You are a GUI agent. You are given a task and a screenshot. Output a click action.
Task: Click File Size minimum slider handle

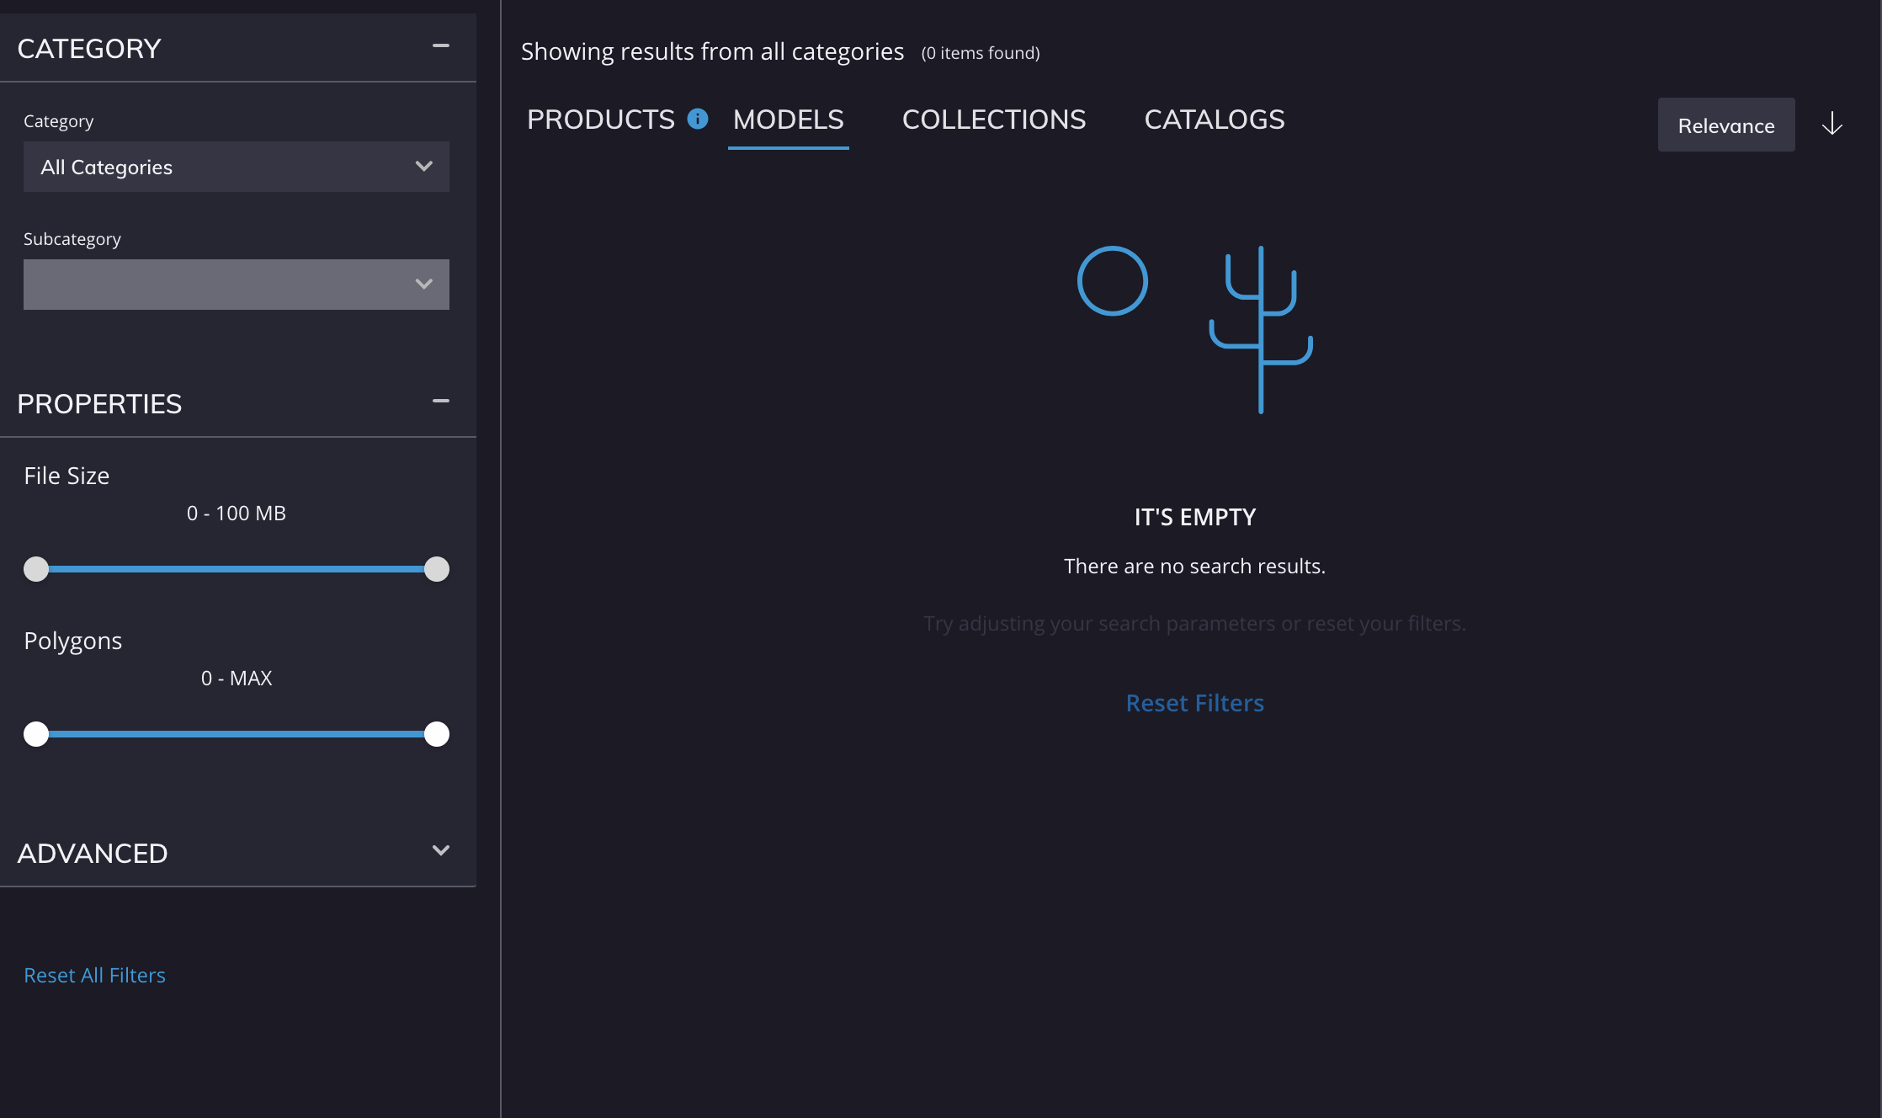[36, 569]
